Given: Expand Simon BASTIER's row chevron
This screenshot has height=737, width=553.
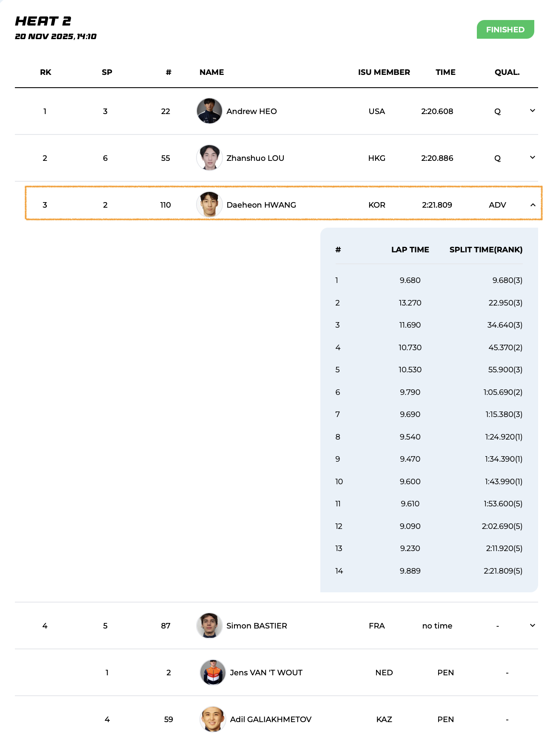Looking at the screenshot, I should click(532, 626).
